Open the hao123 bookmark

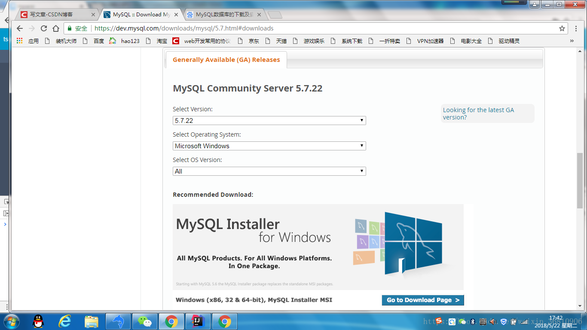click(x=124, y=41)
